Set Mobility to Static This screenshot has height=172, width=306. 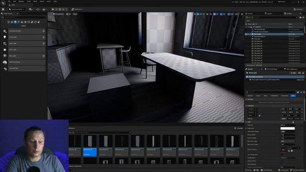pyautogui.click(x=284, y=118)
